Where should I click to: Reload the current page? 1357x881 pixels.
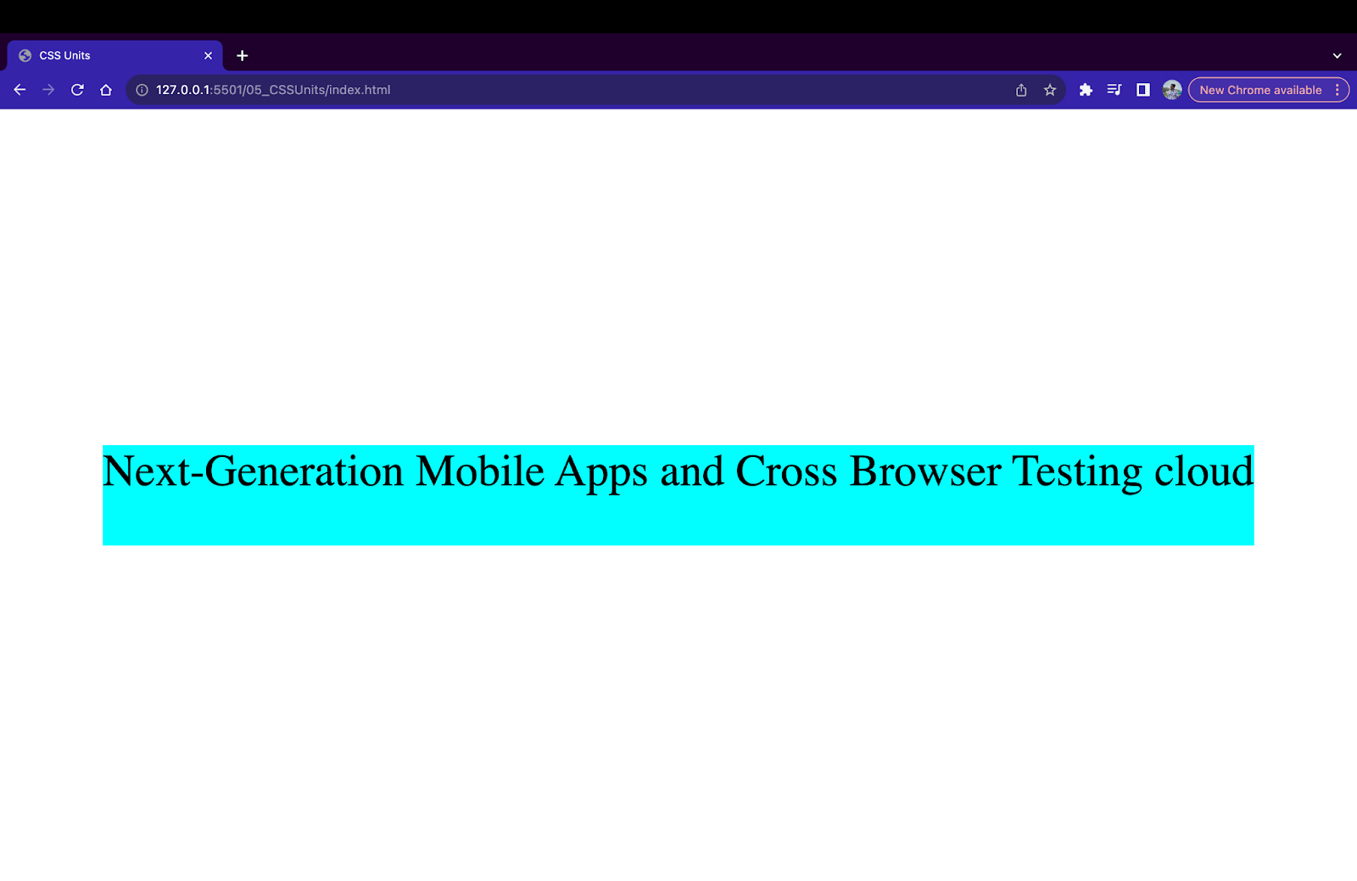77,89
